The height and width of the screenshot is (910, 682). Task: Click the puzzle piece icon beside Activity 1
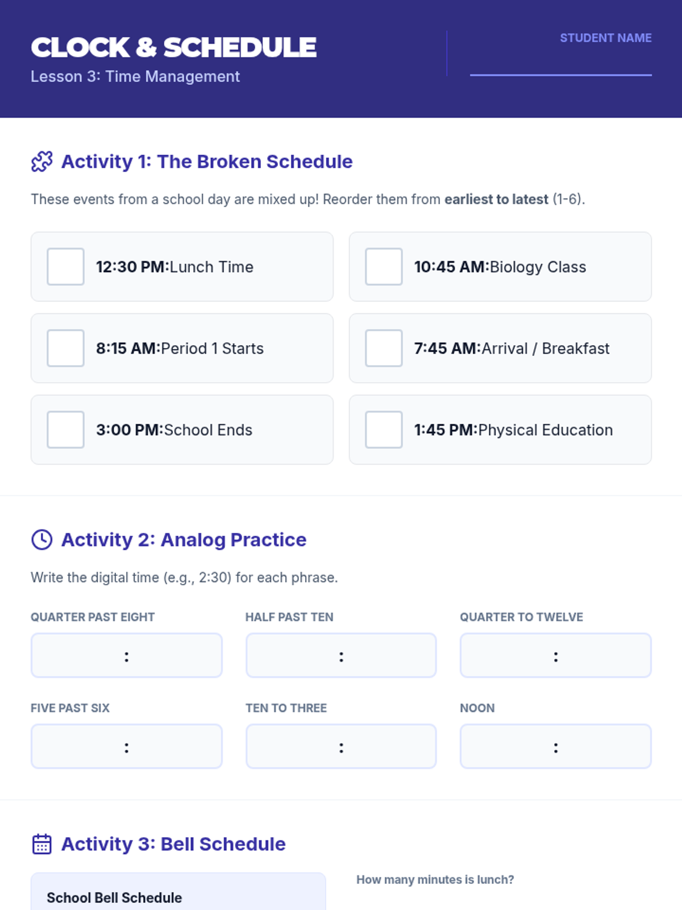coord(41,162)
